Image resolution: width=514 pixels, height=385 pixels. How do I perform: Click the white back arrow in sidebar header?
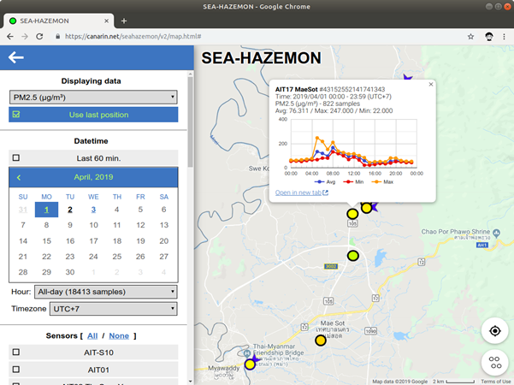[x=15, y=57]
